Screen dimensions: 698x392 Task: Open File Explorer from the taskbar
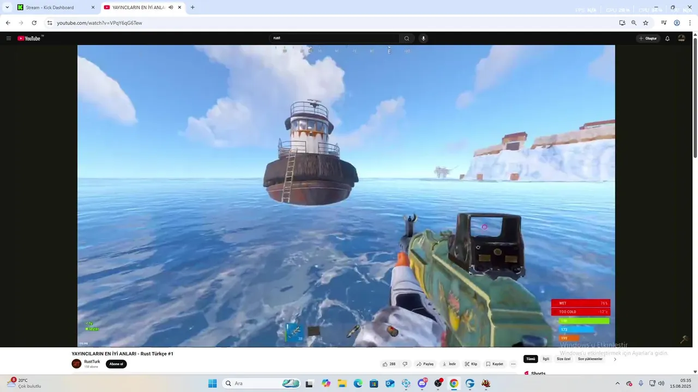point(342,383)
